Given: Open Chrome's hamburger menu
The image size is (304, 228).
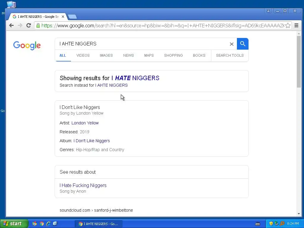Looking at the screenshot, I should 296,26.
